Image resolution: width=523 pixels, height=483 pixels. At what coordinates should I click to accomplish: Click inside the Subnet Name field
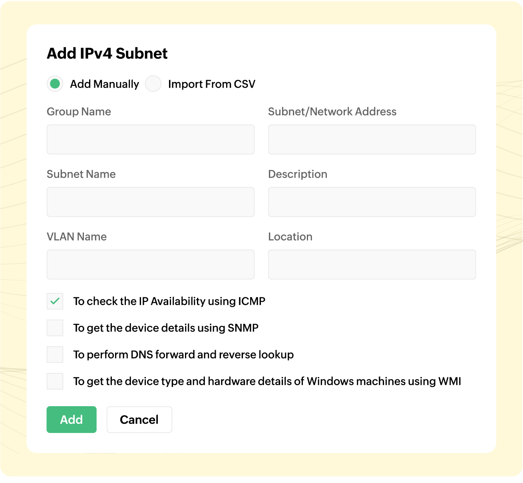(151, 202)
